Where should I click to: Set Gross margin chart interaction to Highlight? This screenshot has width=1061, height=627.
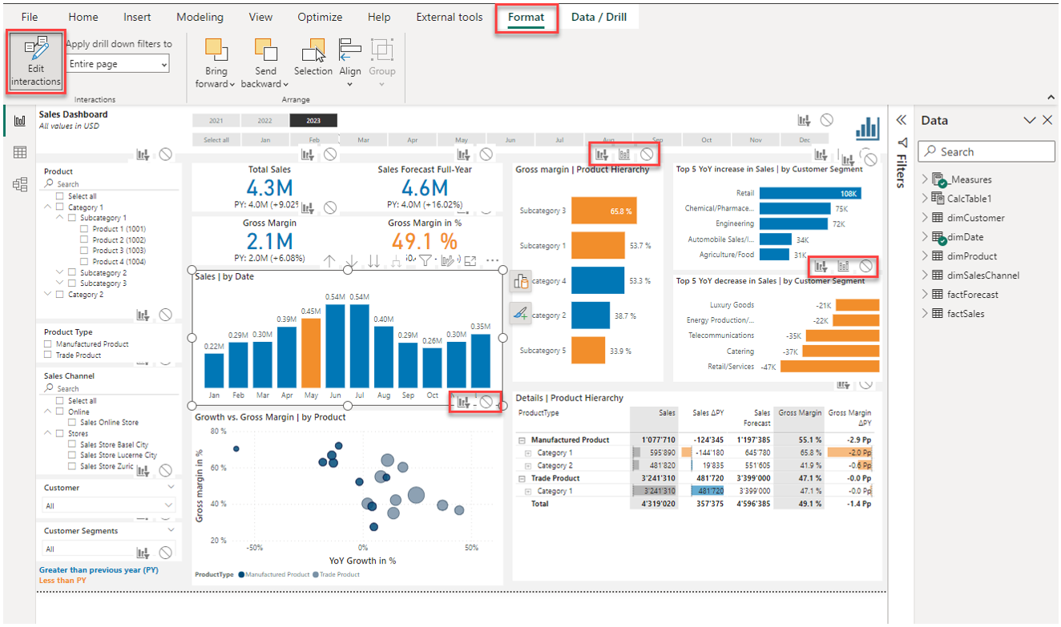tap(624, 154)
